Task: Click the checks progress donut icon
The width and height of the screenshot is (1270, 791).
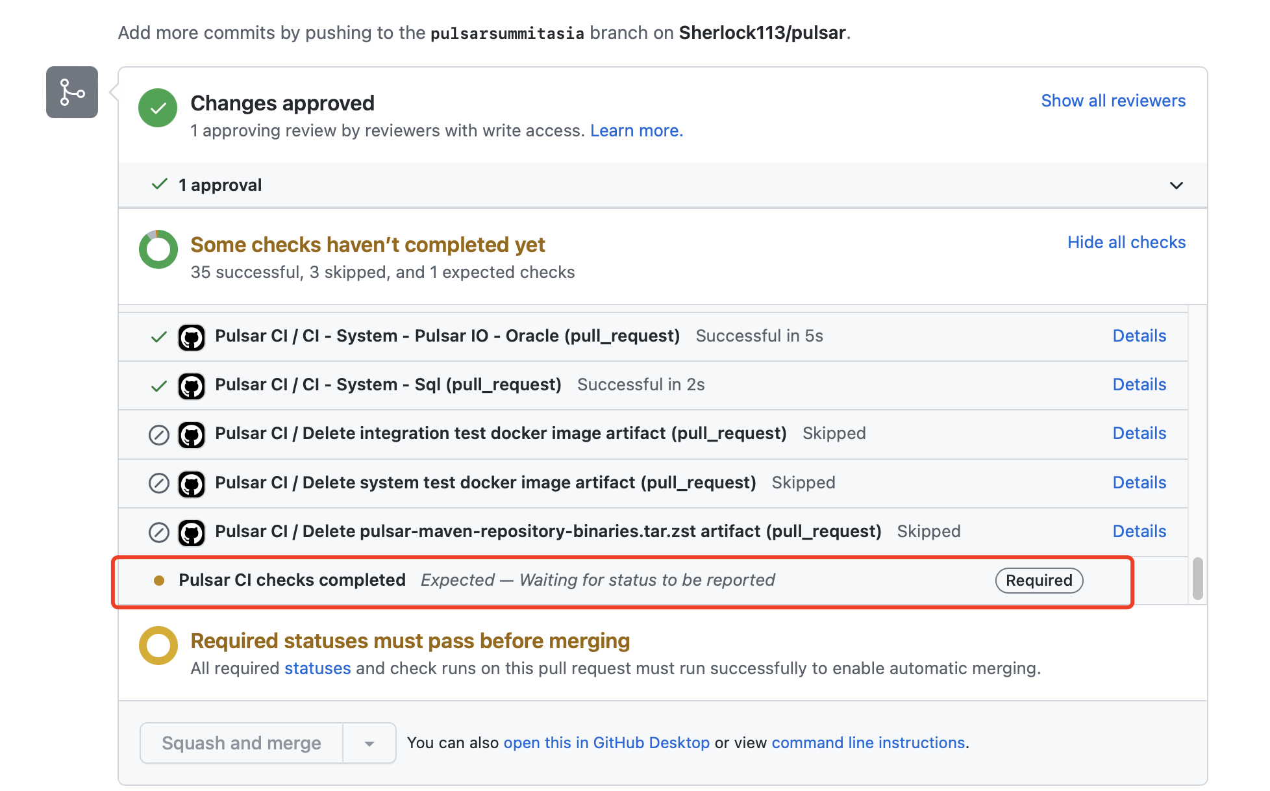Action: pos(158,249)
